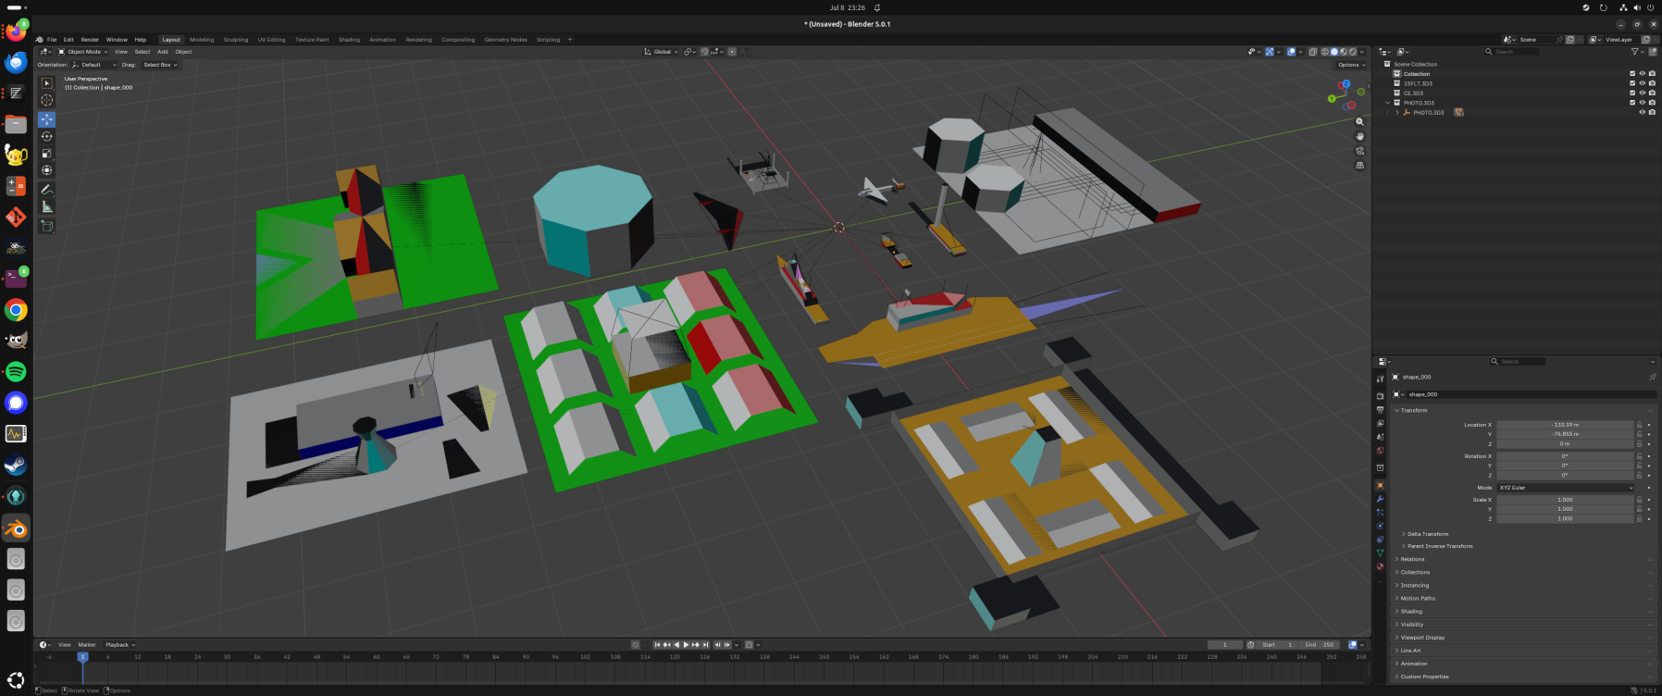Viewport: 1662px width, 696px height.
Task: Activate the Measure tool
Action: click(47, 207)
